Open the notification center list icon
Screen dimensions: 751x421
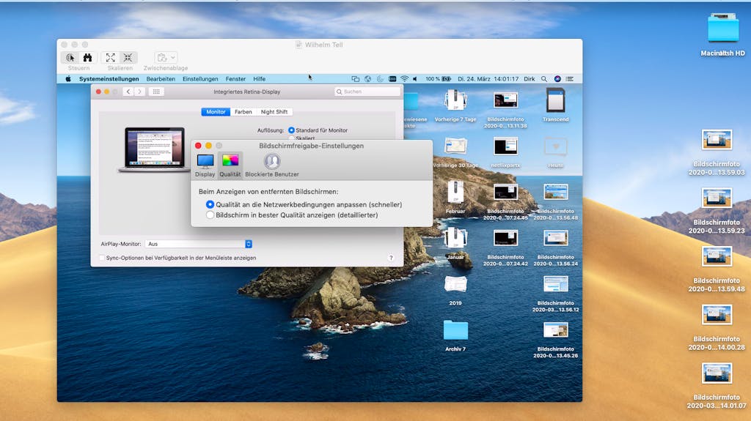click(x=569, y=79)
